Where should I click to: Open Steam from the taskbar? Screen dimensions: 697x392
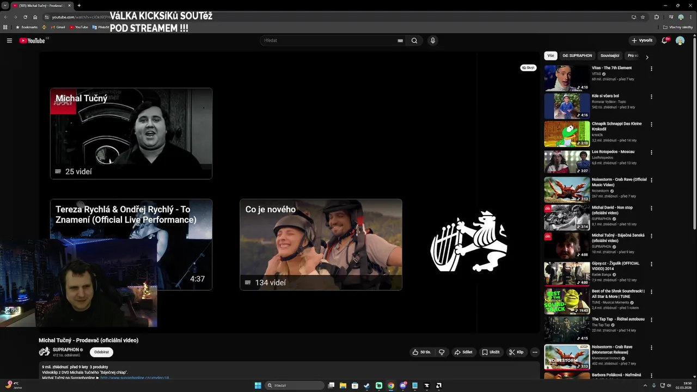(x=367, y=385)
